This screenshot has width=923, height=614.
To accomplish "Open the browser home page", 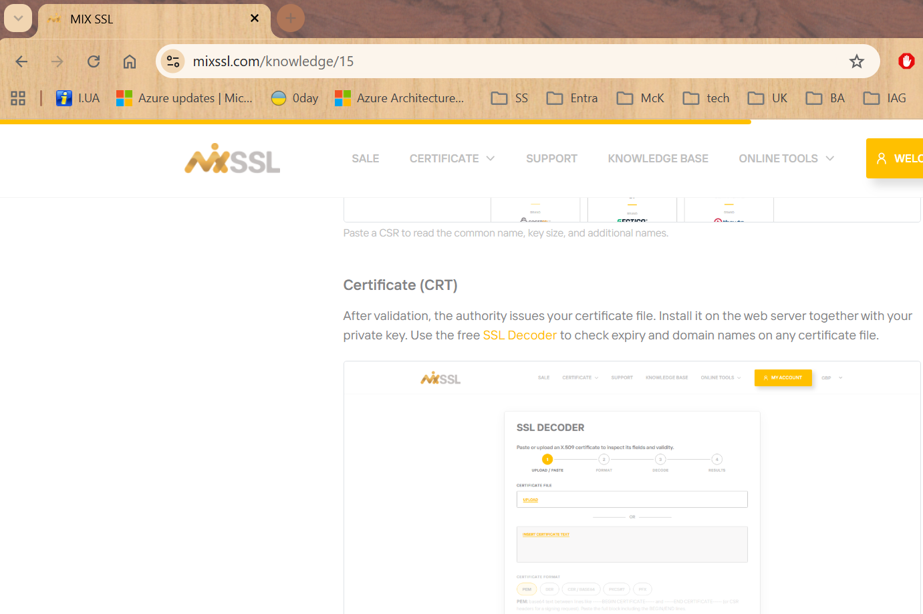I will [130, 61].
